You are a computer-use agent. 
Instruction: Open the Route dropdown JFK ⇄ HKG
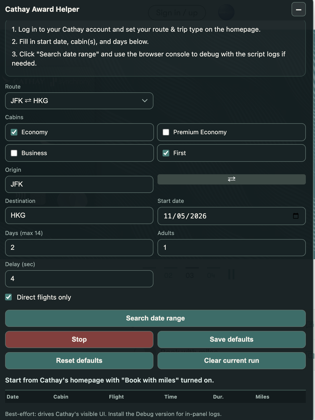(79, 101)
